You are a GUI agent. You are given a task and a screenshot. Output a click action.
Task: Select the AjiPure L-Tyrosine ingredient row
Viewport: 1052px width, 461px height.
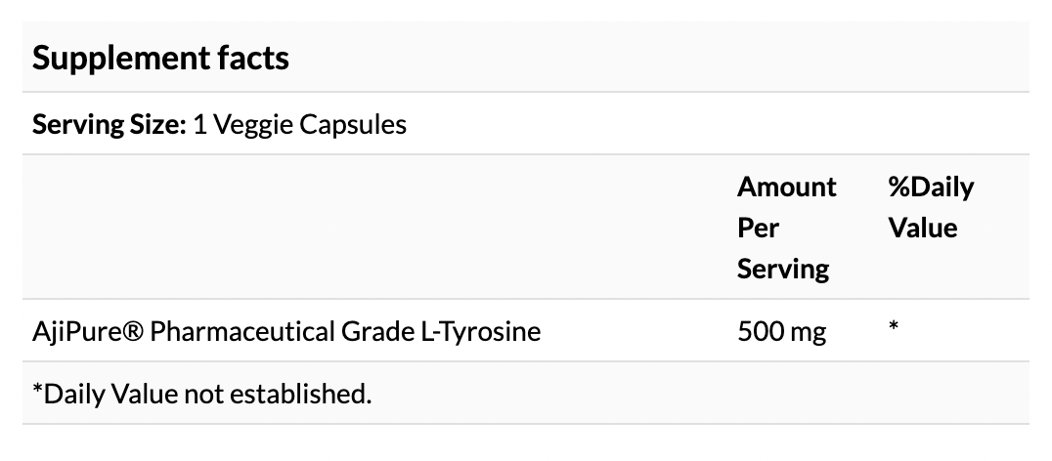(525, 331)
